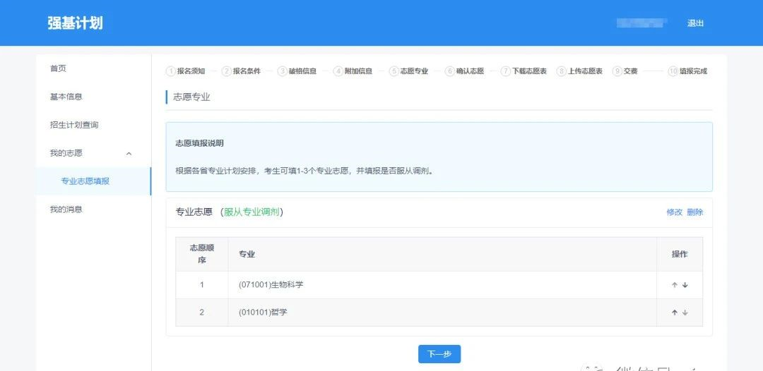Go to step 1 报名须知
Image resolution: width=763 pixels, height=371 pixels.
point(185,71)
